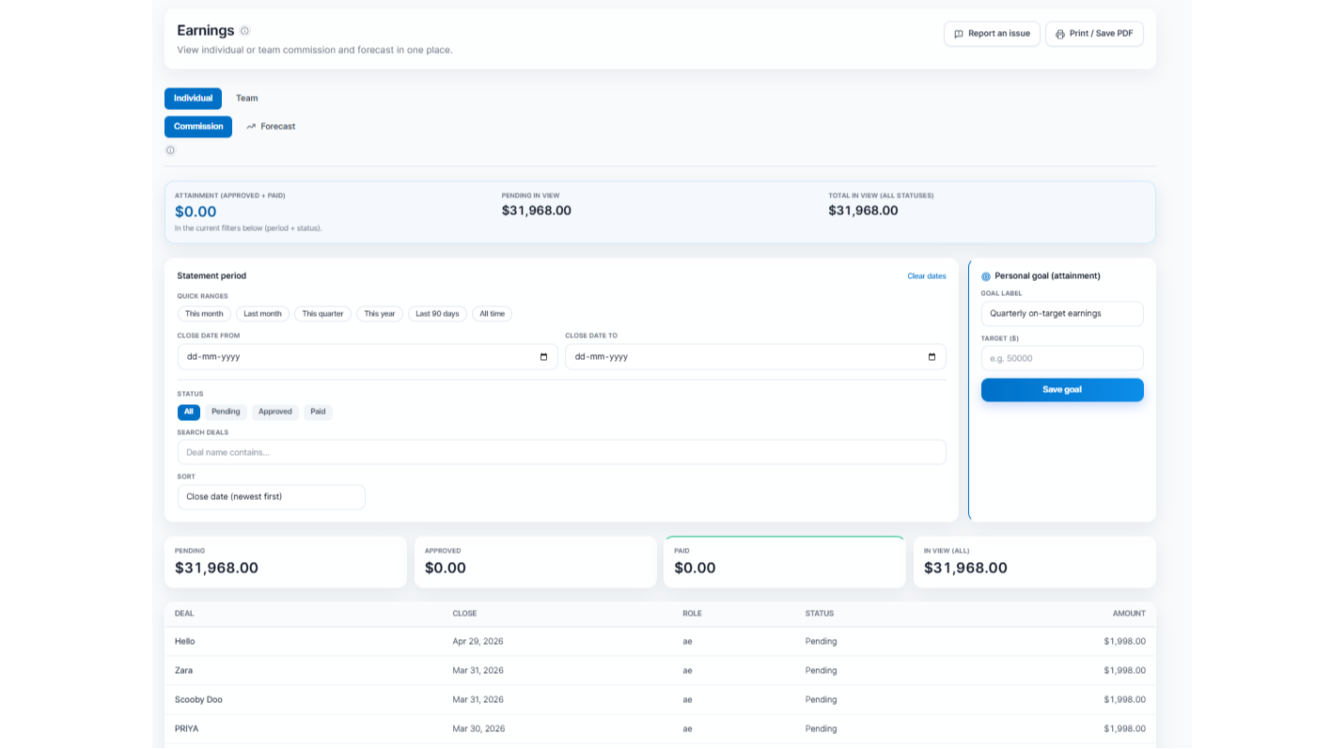The image size is (1331, 749).
Task: Click Print / Save PDF button
Action: tap(1094, 34)
